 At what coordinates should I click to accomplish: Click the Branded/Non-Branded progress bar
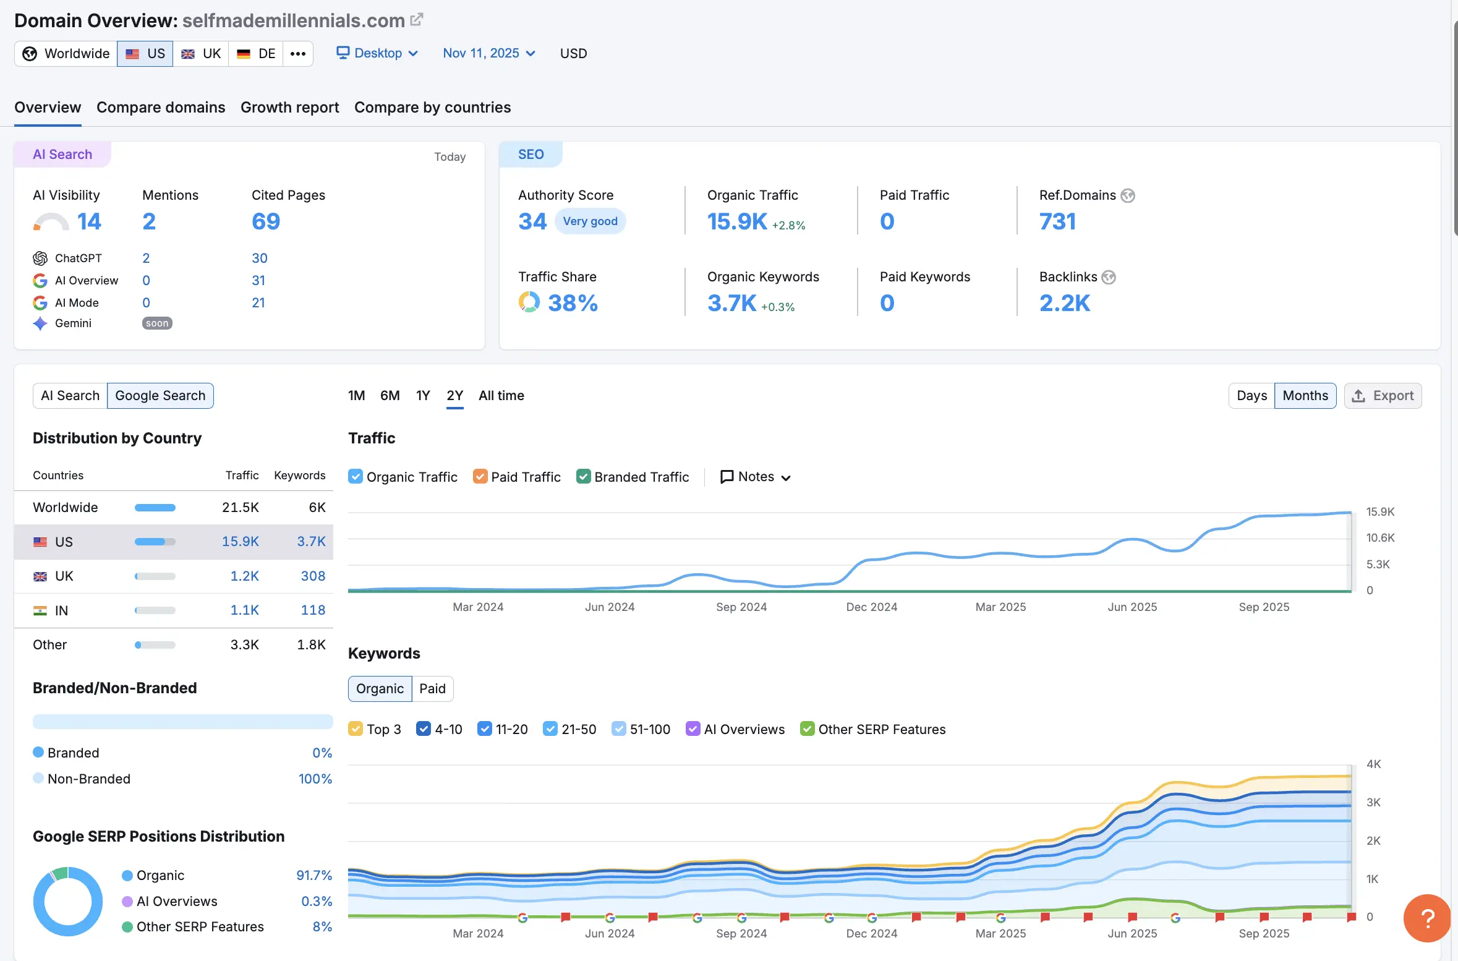point(182,722)
